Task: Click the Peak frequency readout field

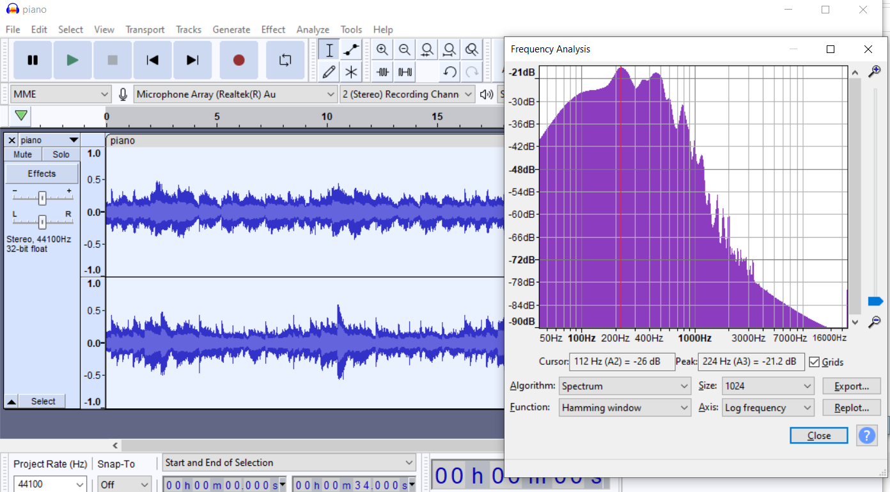Action: [x=751, y=362]
